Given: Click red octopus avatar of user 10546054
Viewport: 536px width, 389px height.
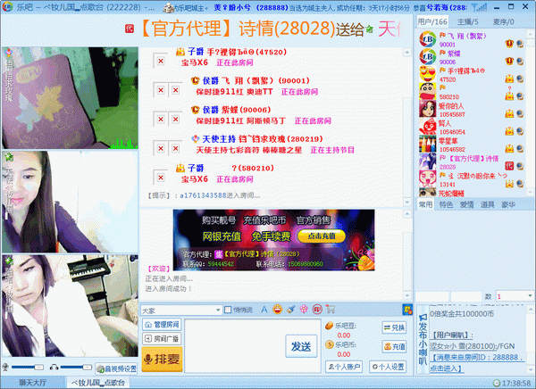Looking at the screenshot, I should pos(427,127).
